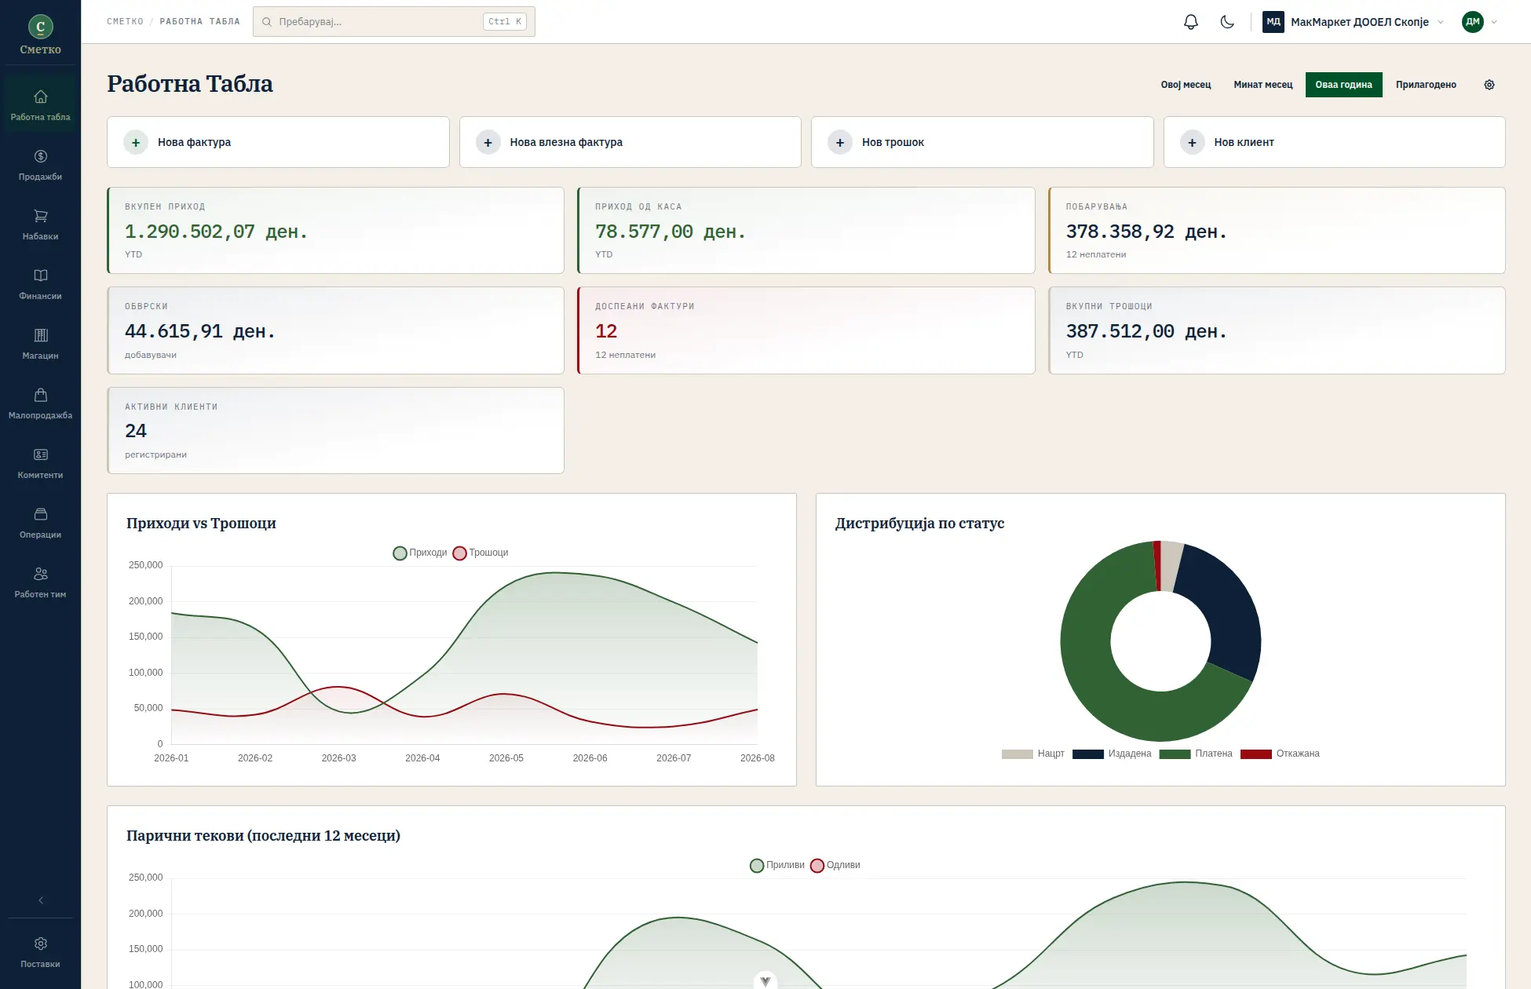Expand user menu chevron beside ДМ avatar
Screen dimensions: 1531x989
coord(1494,22)
